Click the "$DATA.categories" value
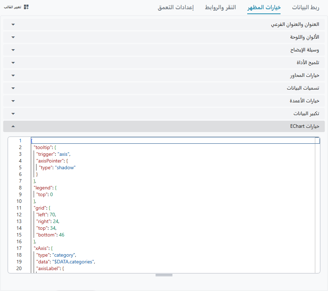This screenshot has width=328, height=291. pyautogui.click(x=73, y=262)
